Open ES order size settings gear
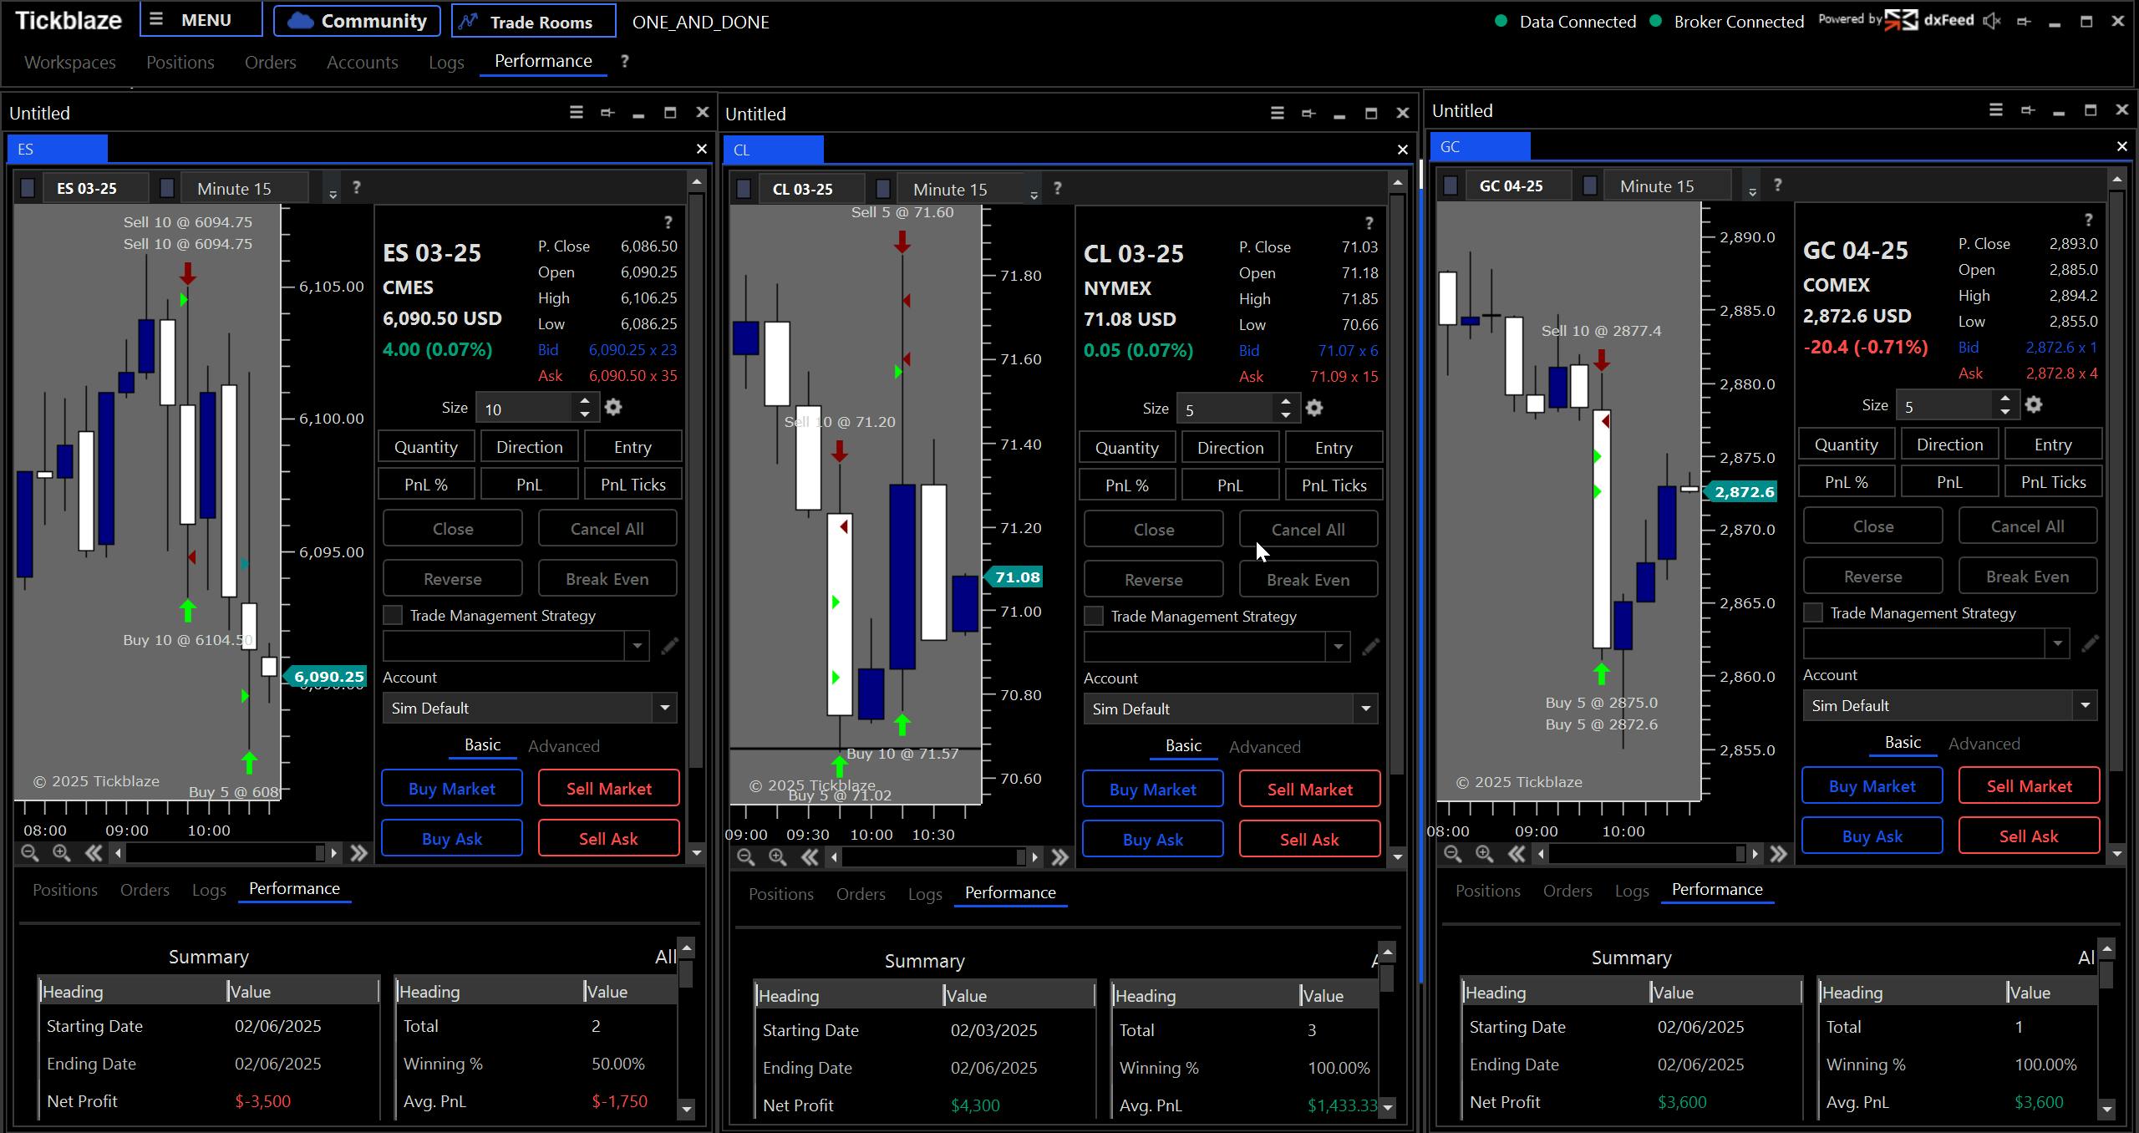The image size is (2139, 1133). coord(613,407)
